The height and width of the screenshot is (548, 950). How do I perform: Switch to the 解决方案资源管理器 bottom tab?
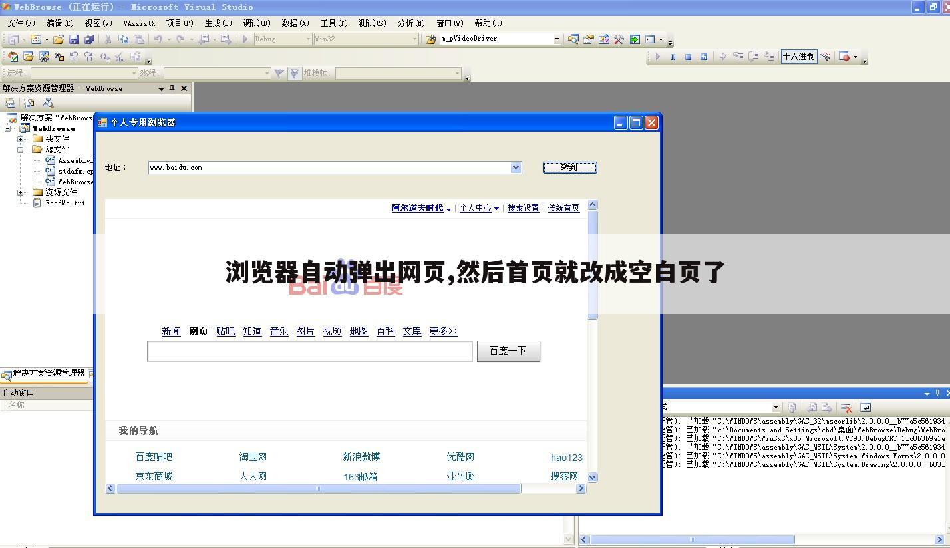(44, 374)
